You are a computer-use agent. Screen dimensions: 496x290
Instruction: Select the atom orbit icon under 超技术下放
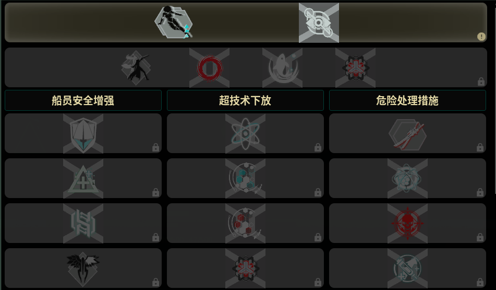point(246,134)
